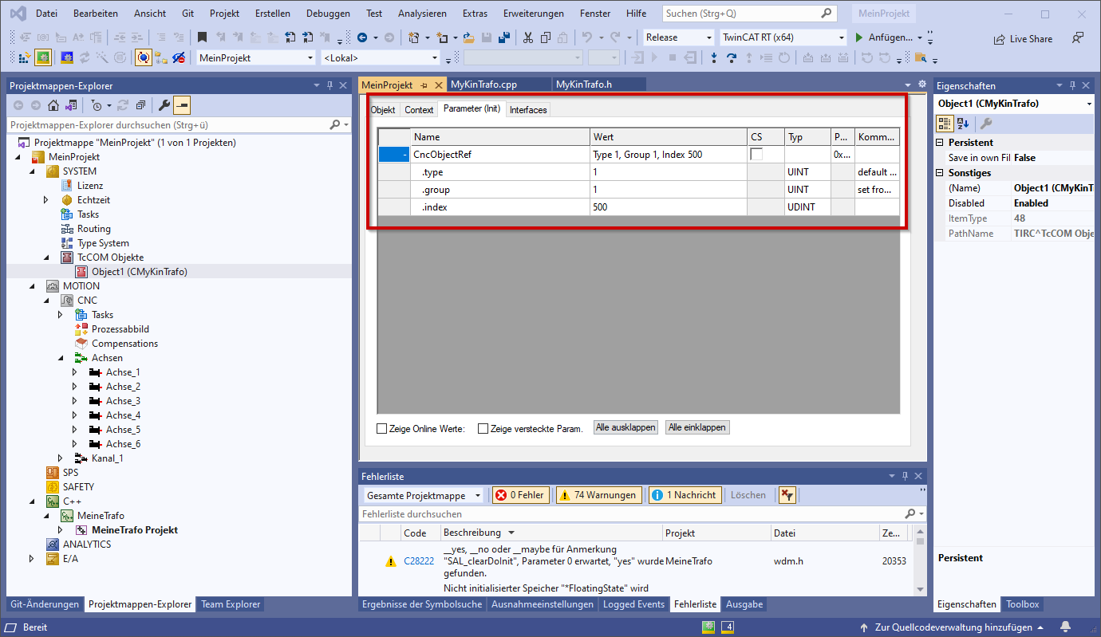Click the Alle ausklappen button
The width and height of the screenshot is (1101, 637).
coord(625,428)
